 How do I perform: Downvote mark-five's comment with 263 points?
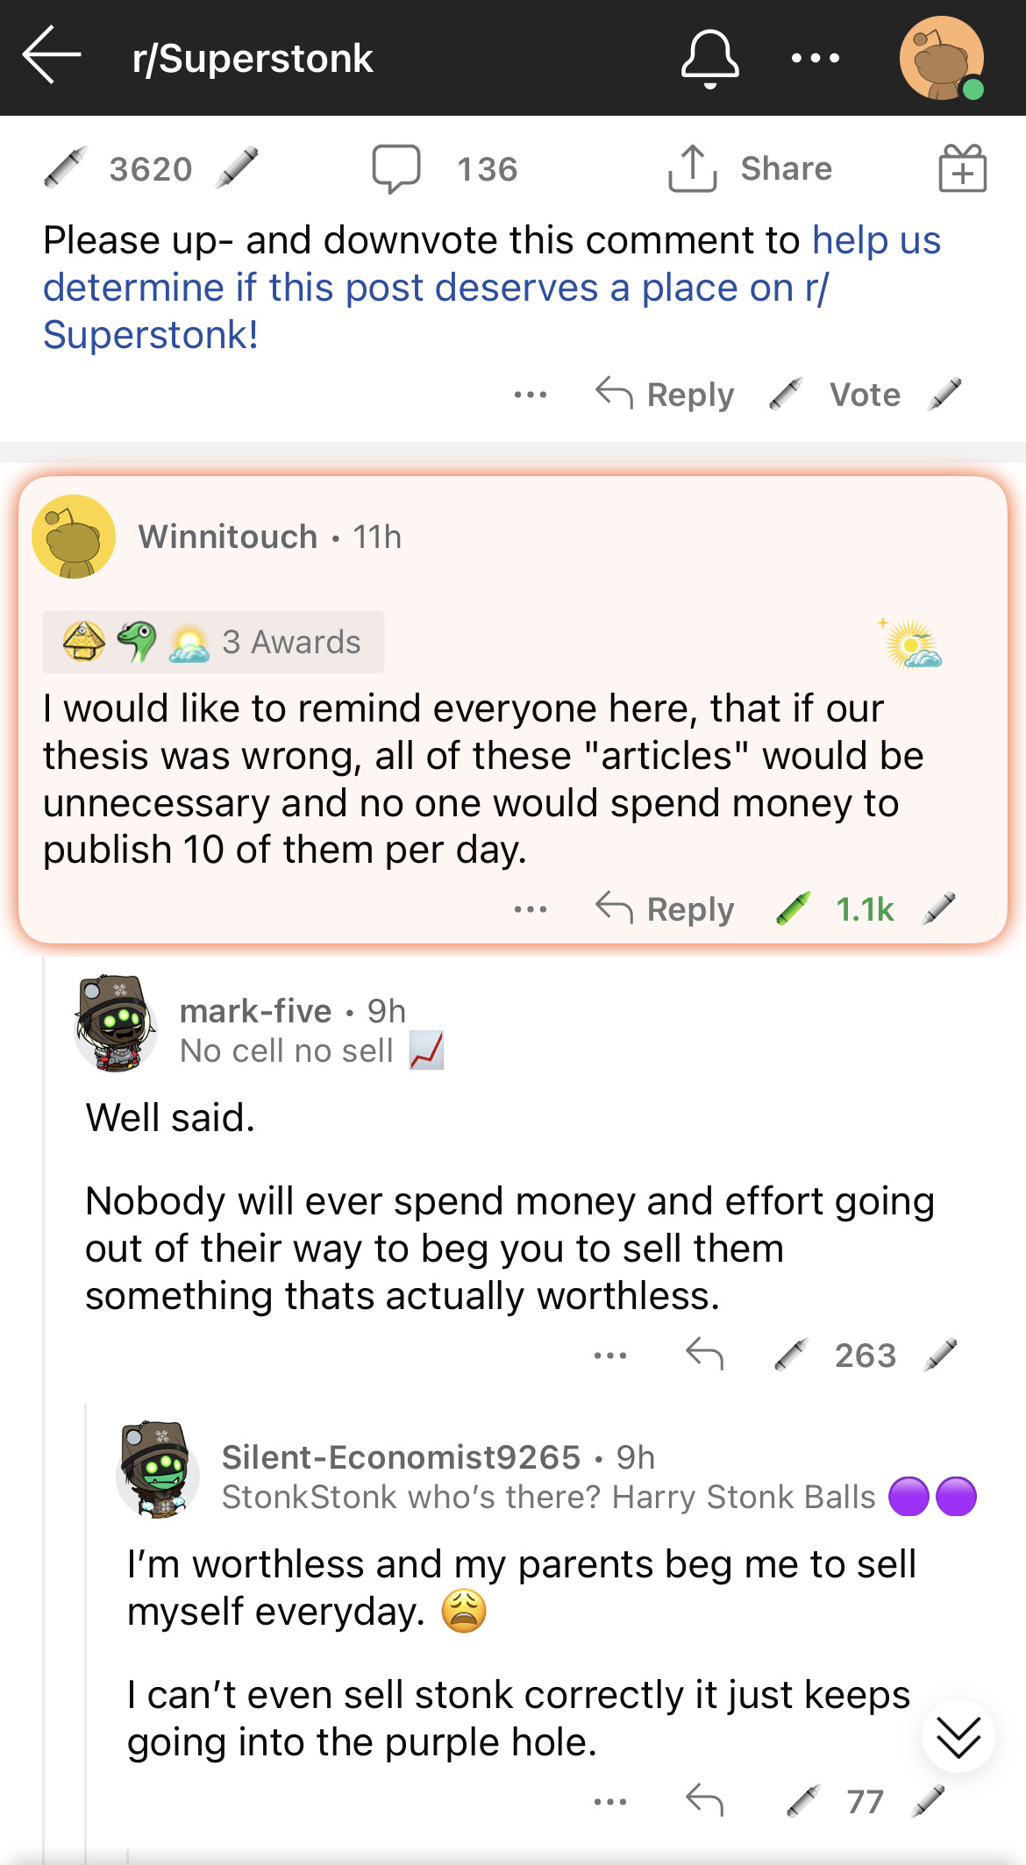click(940, 1355)
